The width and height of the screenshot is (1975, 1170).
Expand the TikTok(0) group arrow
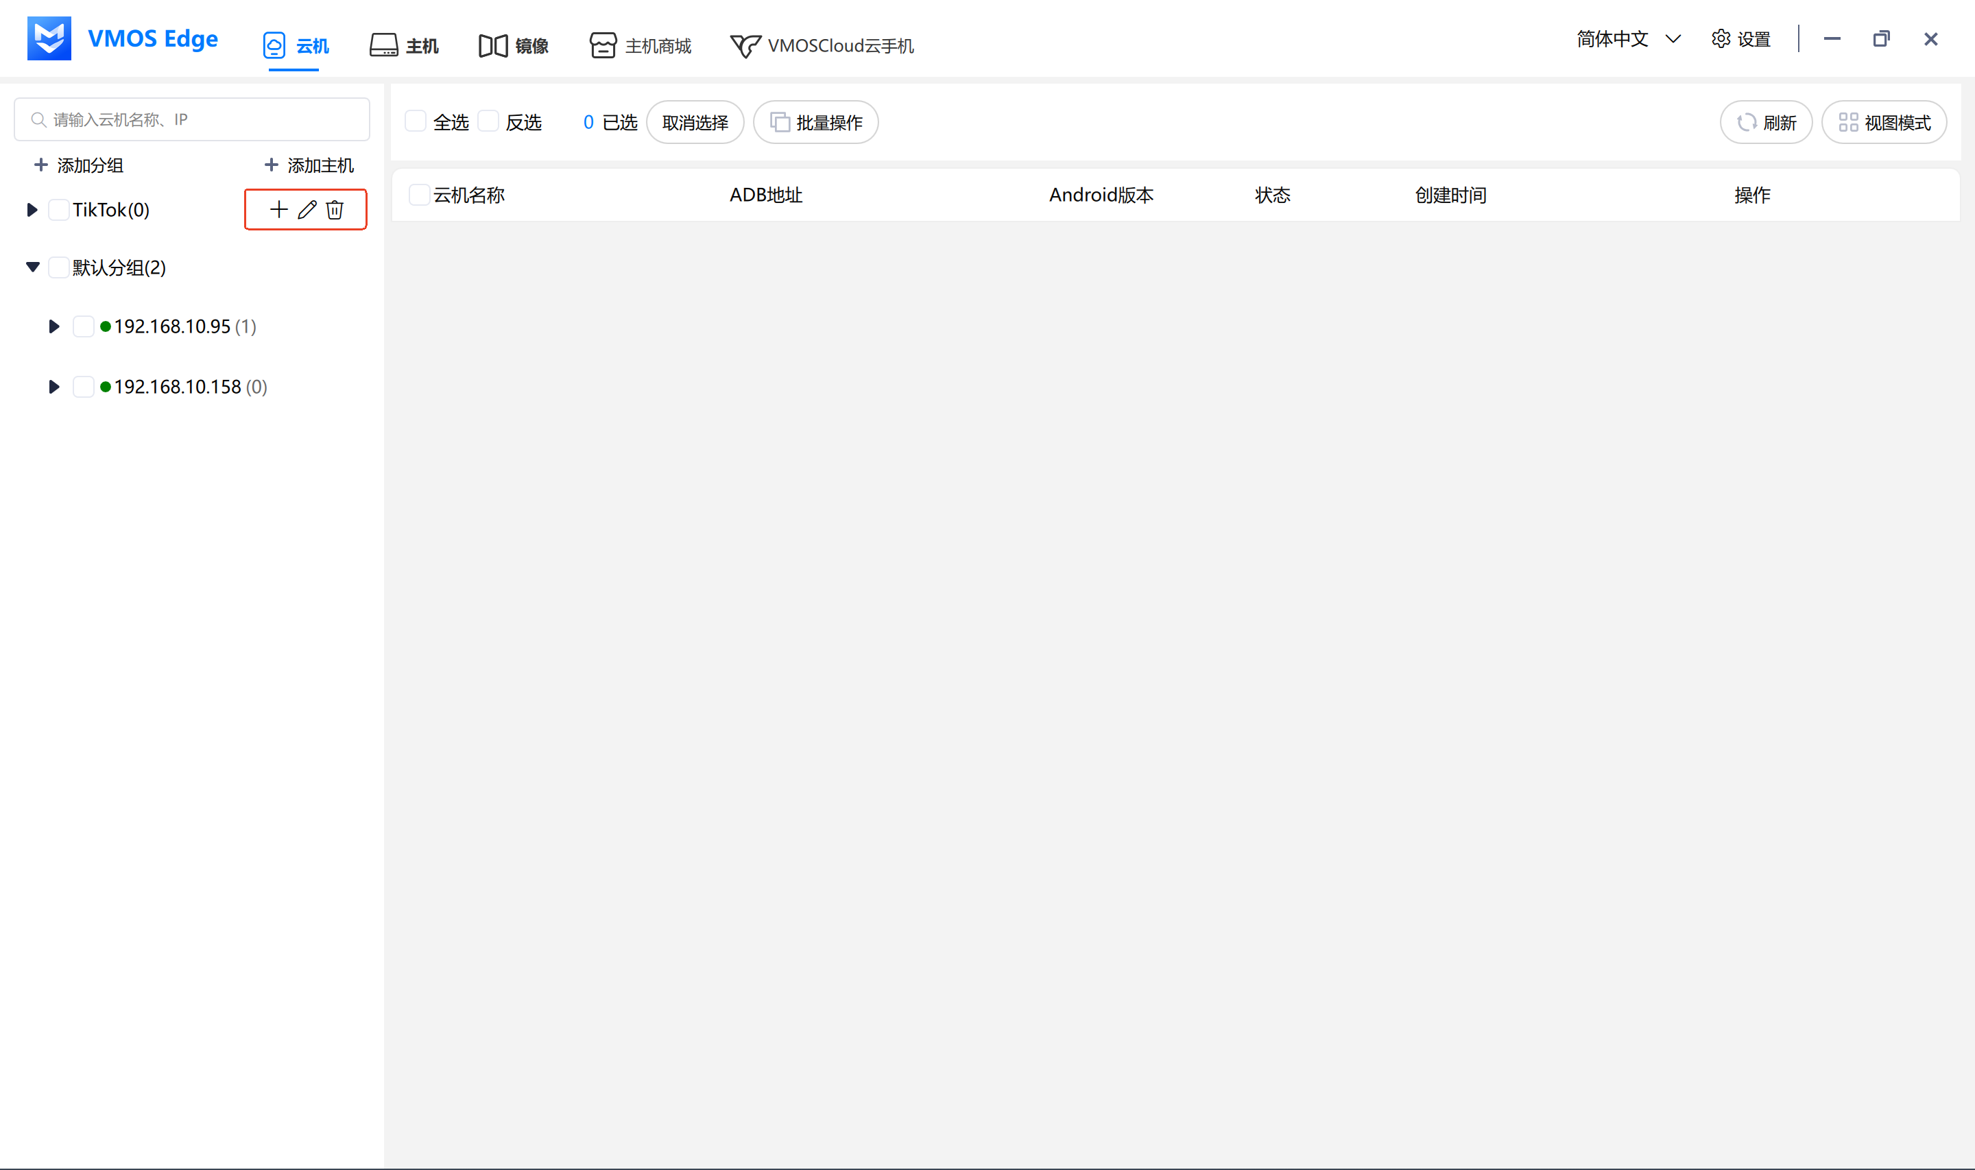point(32,210)
